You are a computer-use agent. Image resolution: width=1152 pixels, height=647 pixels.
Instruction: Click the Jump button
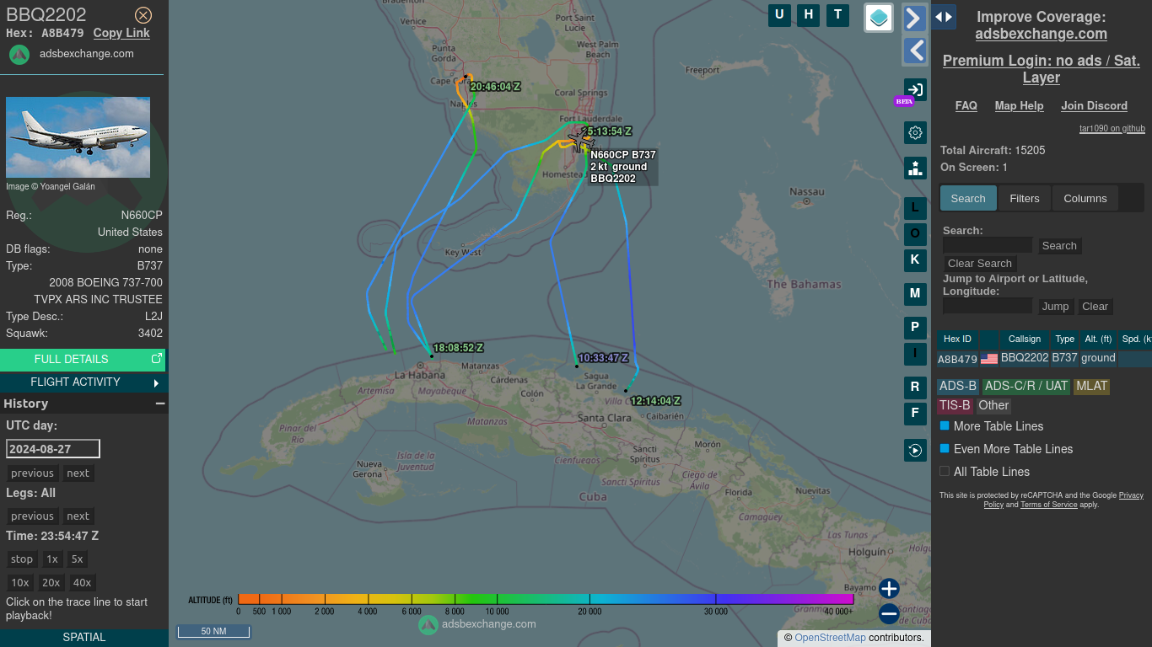coord(1055,307)
